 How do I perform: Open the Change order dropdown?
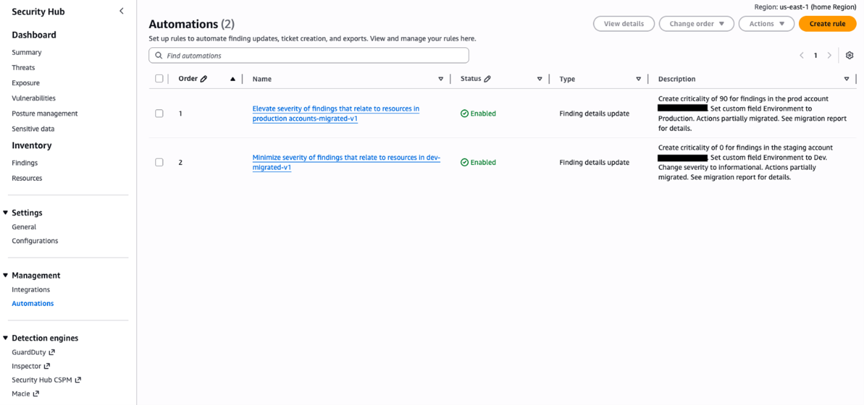(696, 23)
